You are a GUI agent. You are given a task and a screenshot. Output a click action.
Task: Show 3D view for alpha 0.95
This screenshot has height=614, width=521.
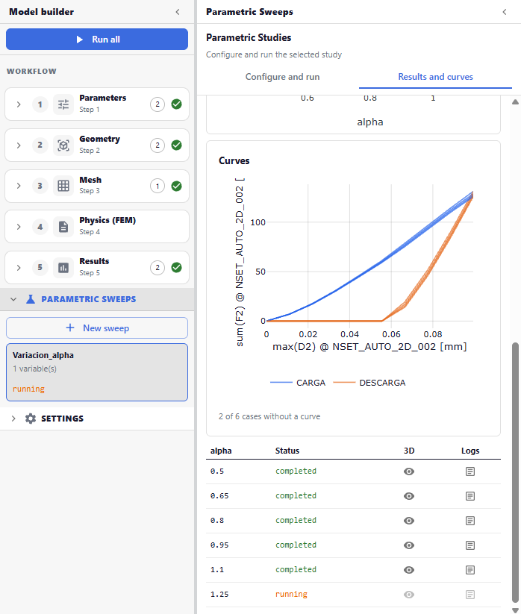point(409,545)
